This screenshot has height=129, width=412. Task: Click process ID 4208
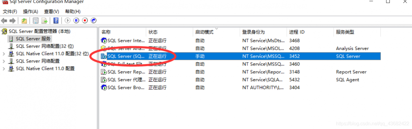coord(295,48)
